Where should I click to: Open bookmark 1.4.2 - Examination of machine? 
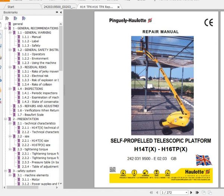[40, 98]
